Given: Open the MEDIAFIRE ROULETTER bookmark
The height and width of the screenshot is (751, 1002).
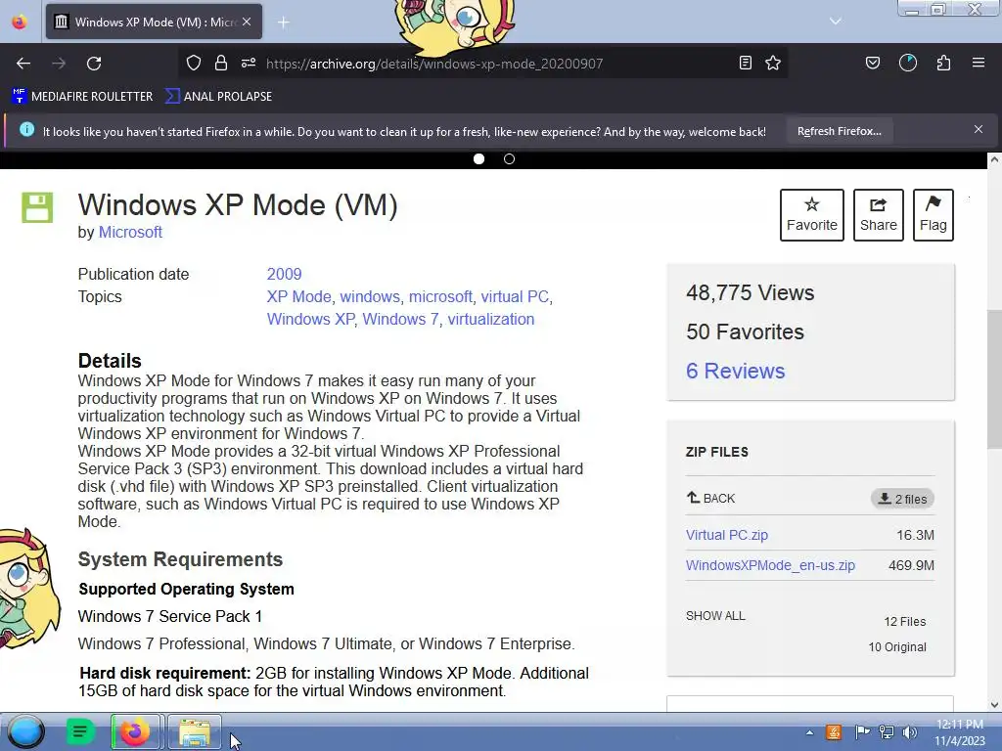Looking at the screenshot, I should click(x=82, y=97).
